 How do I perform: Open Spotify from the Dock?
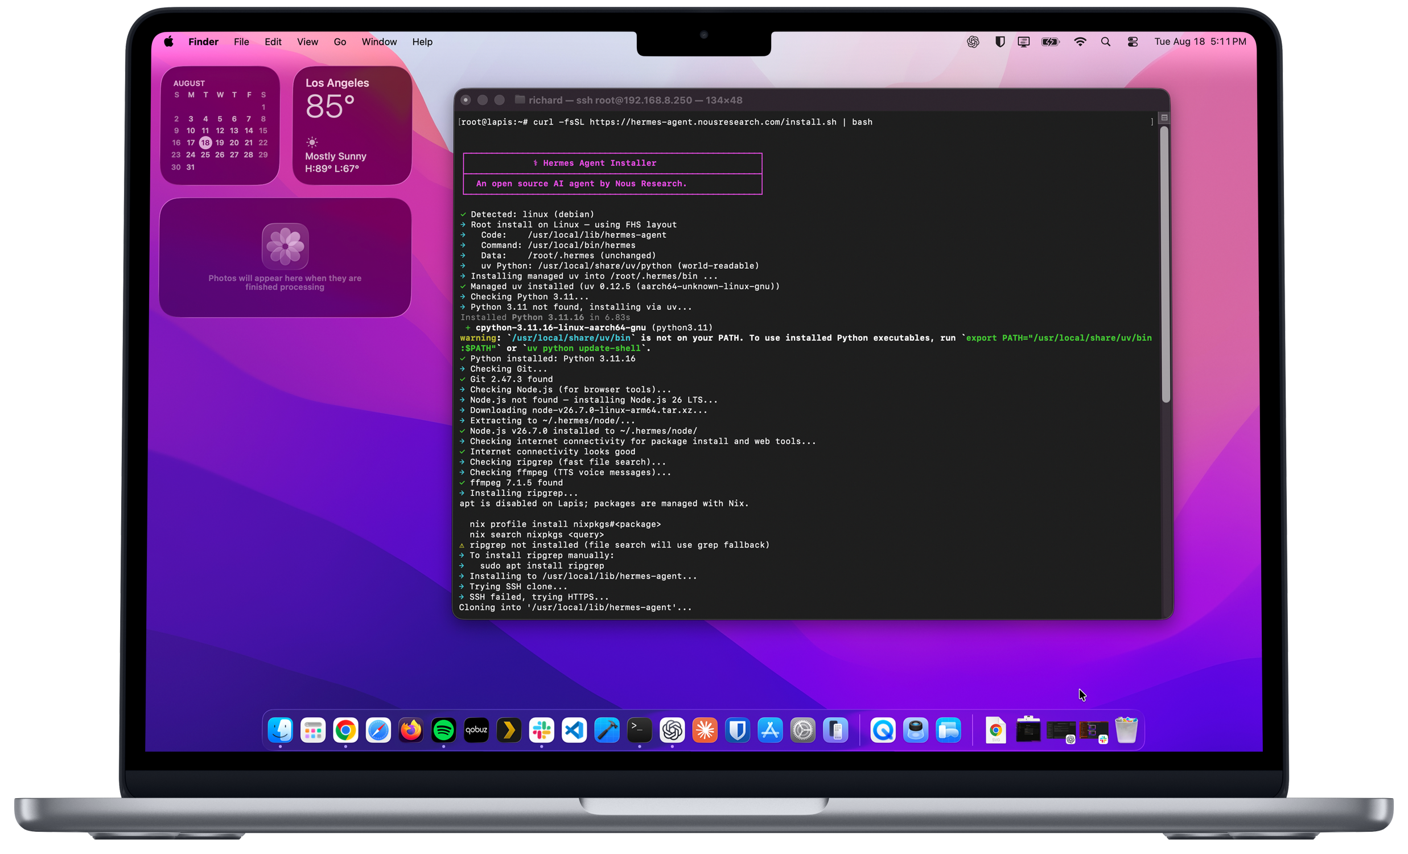[443, 730]
